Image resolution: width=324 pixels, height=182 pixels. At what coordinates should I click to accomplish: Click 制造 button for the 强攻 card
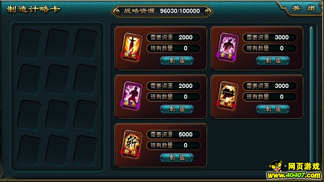pyautogui.click(x=177, y=60)
